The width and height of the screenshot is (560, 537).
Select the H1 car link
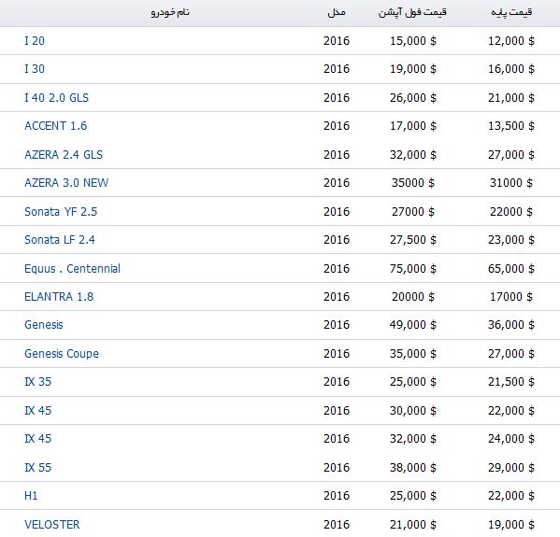pos(31,495)
